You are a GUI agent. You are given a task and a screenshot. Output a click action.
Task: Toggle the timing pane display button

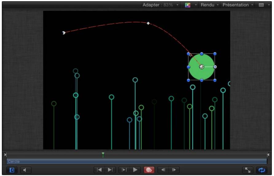pos(12,170)
